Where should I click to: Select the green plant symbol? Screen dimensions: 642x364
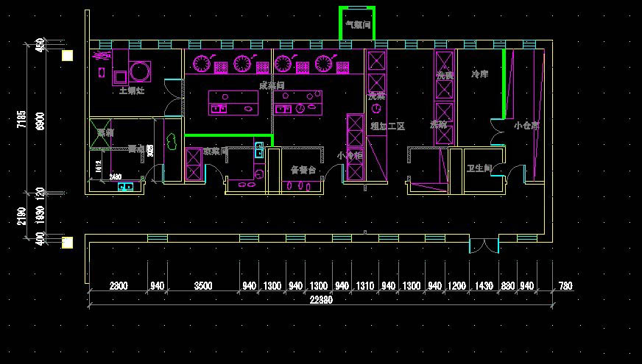[172, 140]
